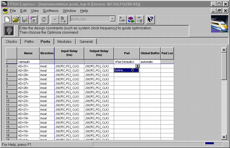Image resolution: width=230 pixels, height=148 pixels.
Task: Open the General tab
Action: (x=86, y=42)
